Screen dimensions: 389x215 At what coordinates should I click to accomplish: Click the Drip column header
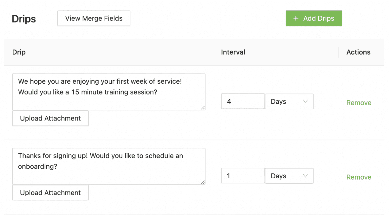pyautogui.click(x=19, y=52)
